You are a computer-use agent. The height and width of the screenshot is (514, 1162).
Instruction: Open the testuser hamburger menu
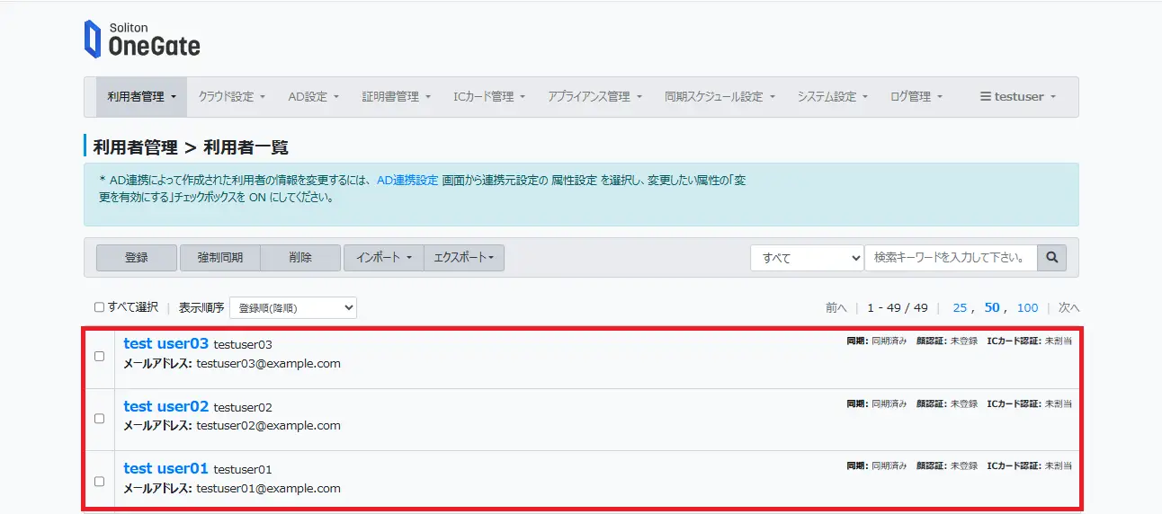(1017, 97)
